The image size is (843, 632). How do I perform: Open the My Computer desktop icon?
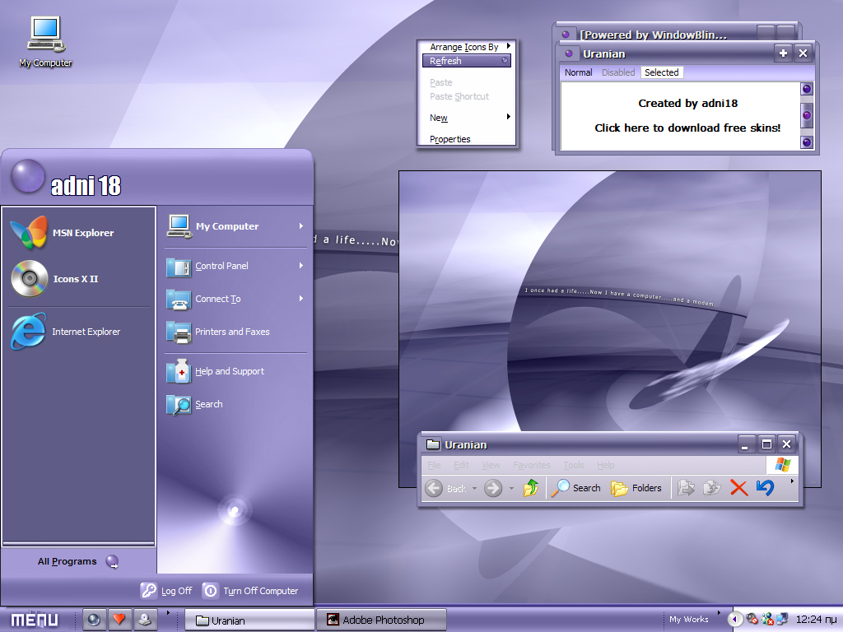[46, 42]
